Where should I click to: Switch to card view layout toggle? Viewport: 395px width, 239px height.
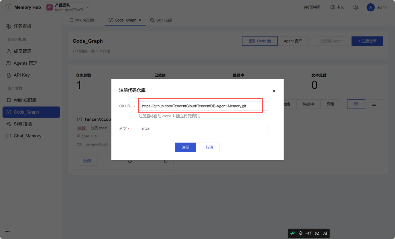(356, 104)
